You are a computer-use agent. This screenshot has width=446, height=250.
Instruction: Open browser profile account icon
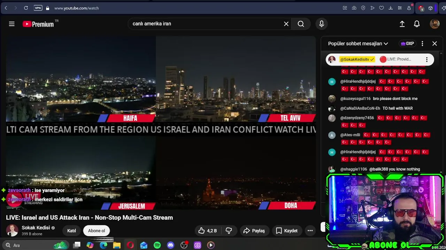pos(409,8)
